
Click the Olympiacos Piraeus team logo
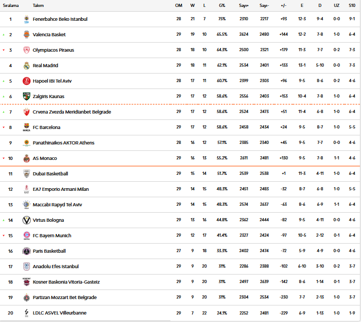(x=27, y=50)
